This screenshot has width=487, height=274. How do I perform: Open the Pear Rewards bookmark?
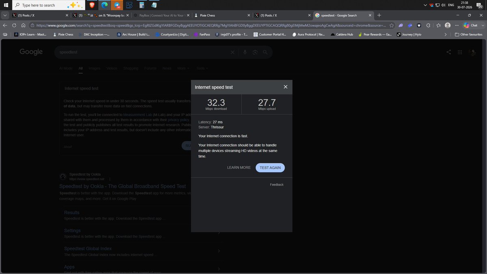tap(375, 35)
